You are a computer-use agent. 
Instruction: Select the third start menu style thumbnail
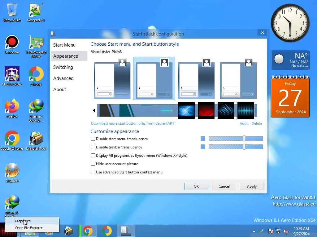pyautogui.click(x=196, y=78)
